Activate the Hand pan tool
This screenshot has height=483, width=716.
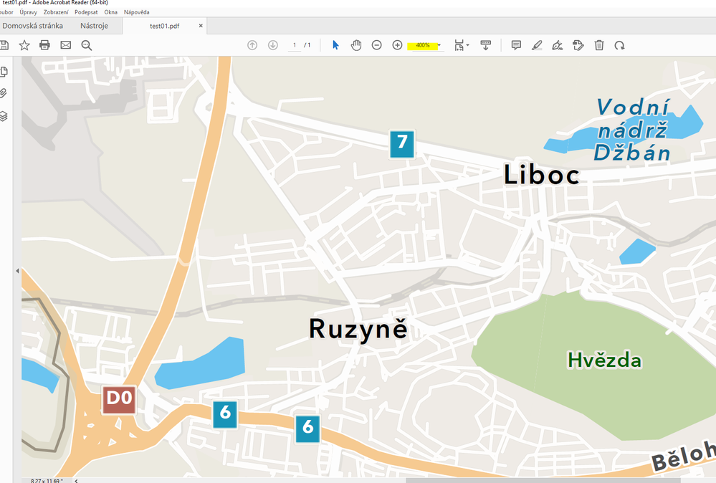356,45
